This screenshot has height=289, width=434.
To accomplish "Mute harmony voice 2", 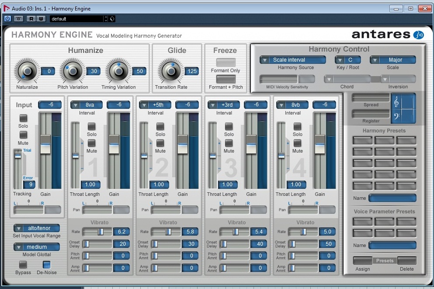I will pos(160,143).
